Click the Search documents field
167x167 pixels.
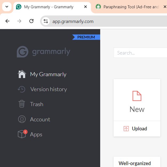(x=140, y=53)
